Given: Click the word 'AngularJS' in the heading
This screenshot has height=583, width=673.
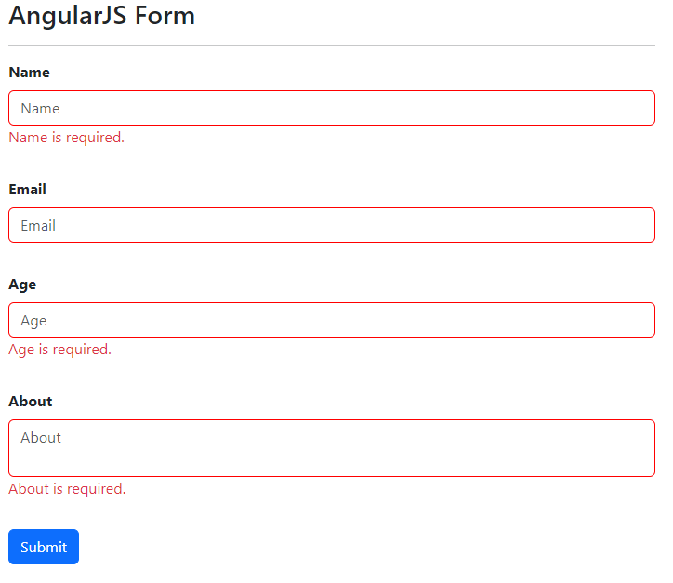Looking at the screenshot, I should 68,16.
